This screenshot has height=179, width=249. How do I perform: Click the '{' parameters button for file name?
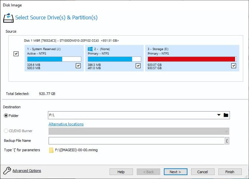[x=227, y=141]
